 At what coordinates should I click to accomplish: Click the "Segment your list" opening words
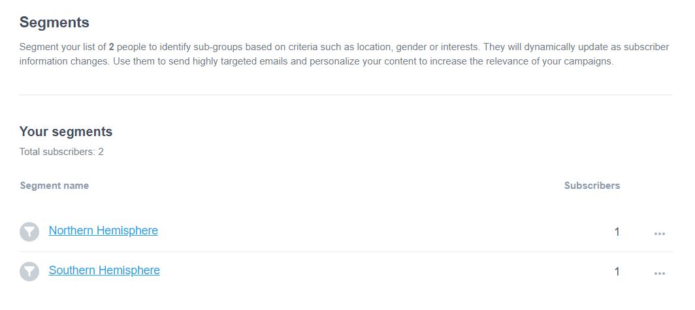pyautogui.click(x=55, y=48)
